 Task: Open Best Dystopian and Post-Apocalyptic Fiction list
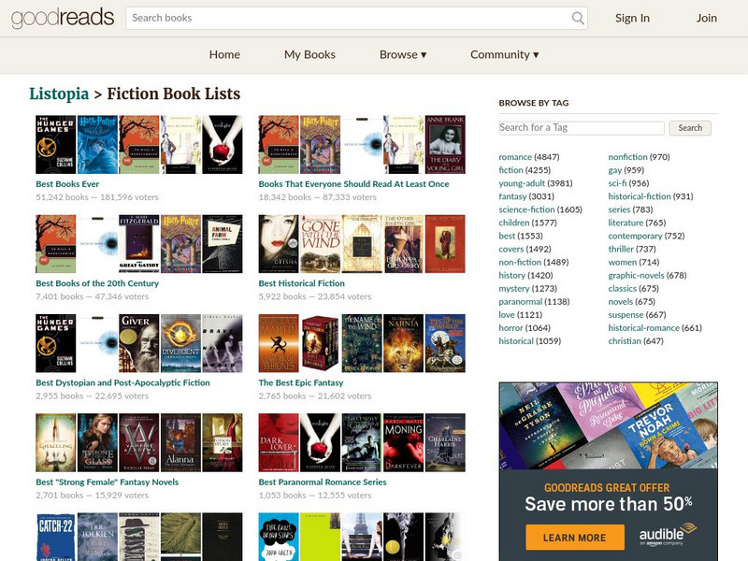point(122,382)
